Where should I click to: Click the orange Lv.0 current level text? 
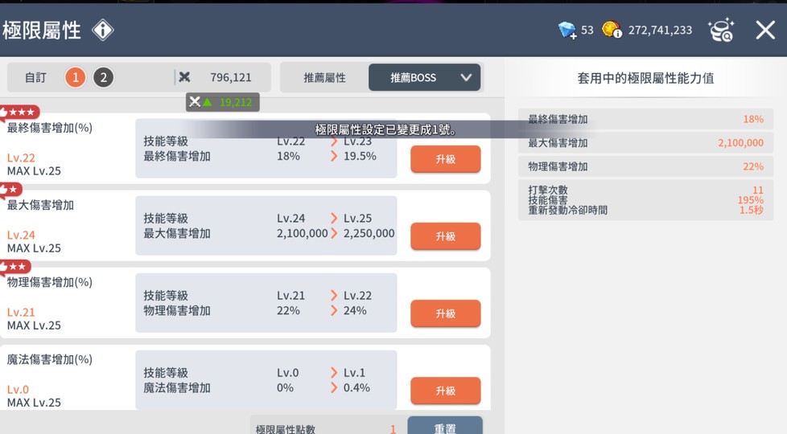(18, 390)
